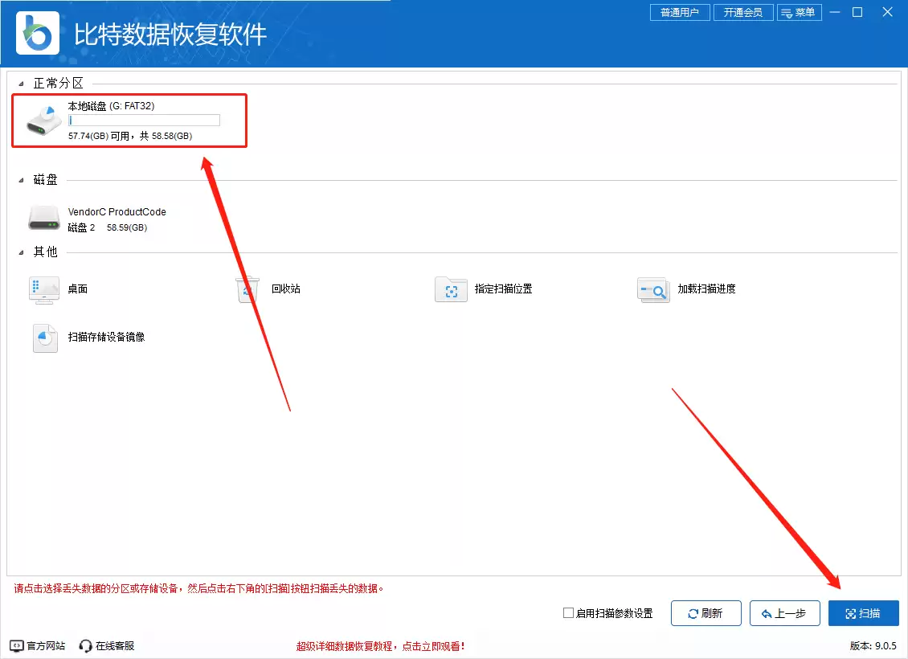Click the Bitwar logo in the title bar

(37, 32)
